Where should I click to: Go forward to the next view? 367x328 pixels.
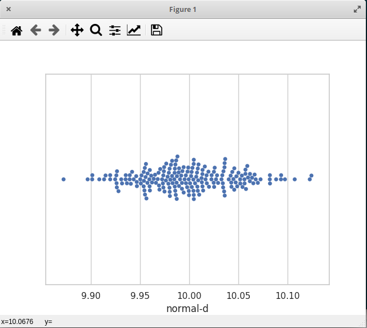click(x=54, y=30)
